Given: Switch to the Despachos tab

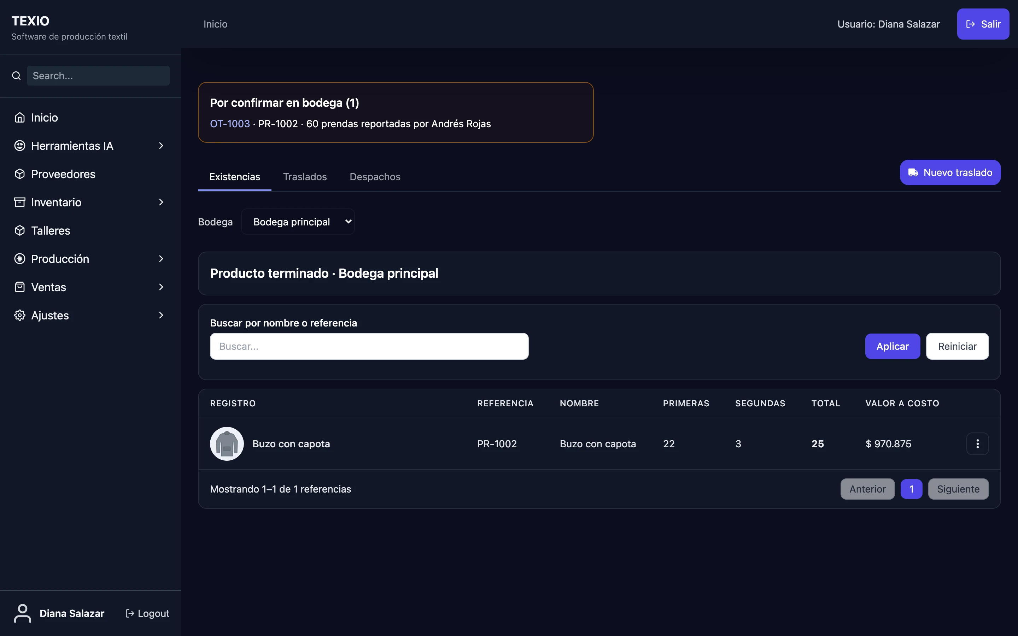Looking at the screenshot, I should (x=375, y=177).
